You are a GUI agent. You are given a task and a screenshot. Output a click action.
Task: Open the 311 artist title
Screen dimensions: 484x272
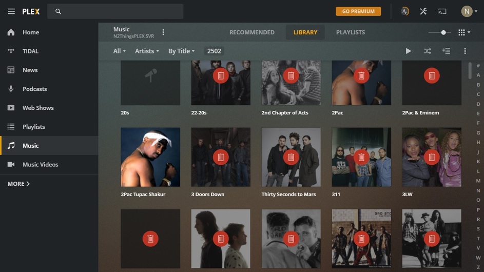pos(336,194)
